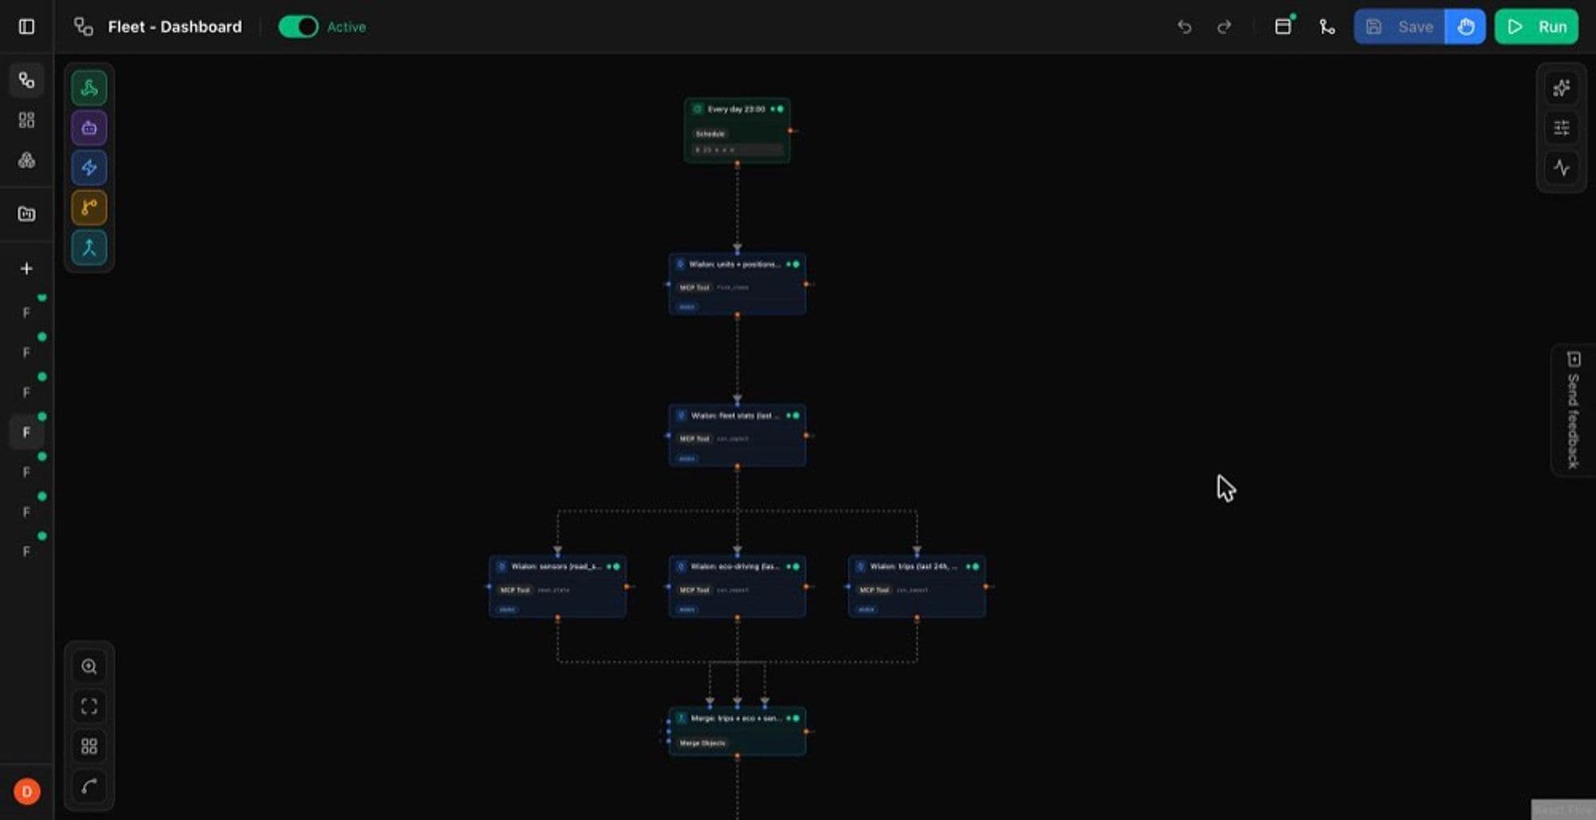Open the sliders settings panel
This screenshot has height=820, width=1596.
coord(1561,128)
